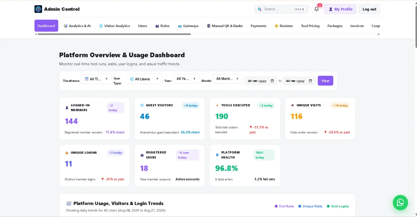This screenshot has height=217, width=417.
Task: Click the Unique Visits eye icon
Action: click(x=293, y=105)
